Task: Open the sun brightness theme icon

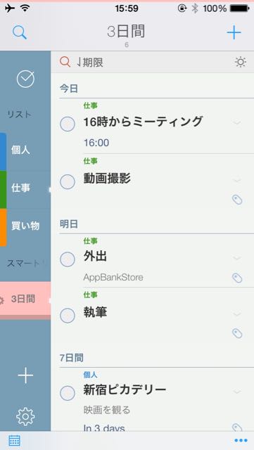Action: (x=240, y=62)
